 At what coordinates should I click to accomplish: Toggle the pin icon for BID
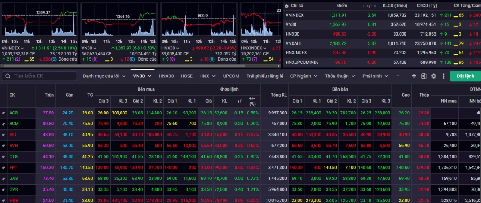(x=4, y=134)
